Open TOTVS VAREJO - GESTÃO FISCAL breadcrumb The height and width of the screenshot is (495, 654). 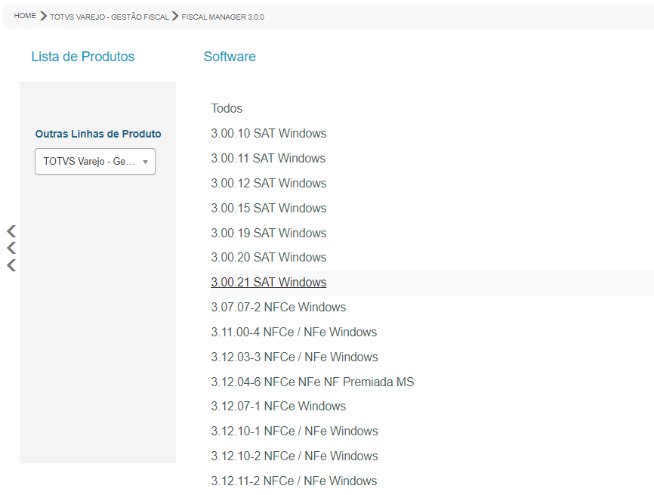click(110, 17)
